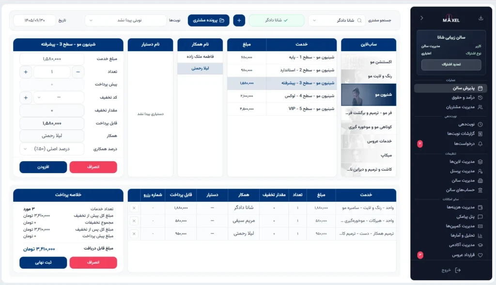Select coworker فاطمه ملک زاده
The image size is (496, 285).
(x=200, y=57)
